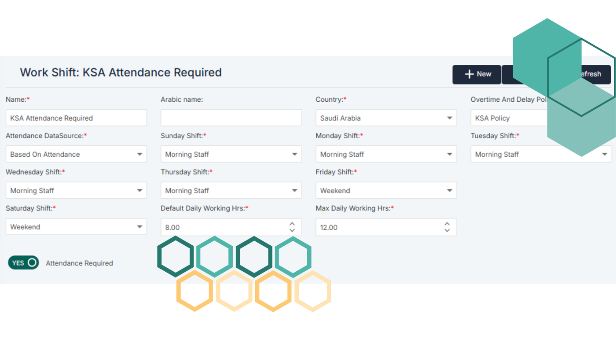
Task: Open the Tuesday Shift dropdown arrow
Action: pyautogui.click(x=605, y=155)
